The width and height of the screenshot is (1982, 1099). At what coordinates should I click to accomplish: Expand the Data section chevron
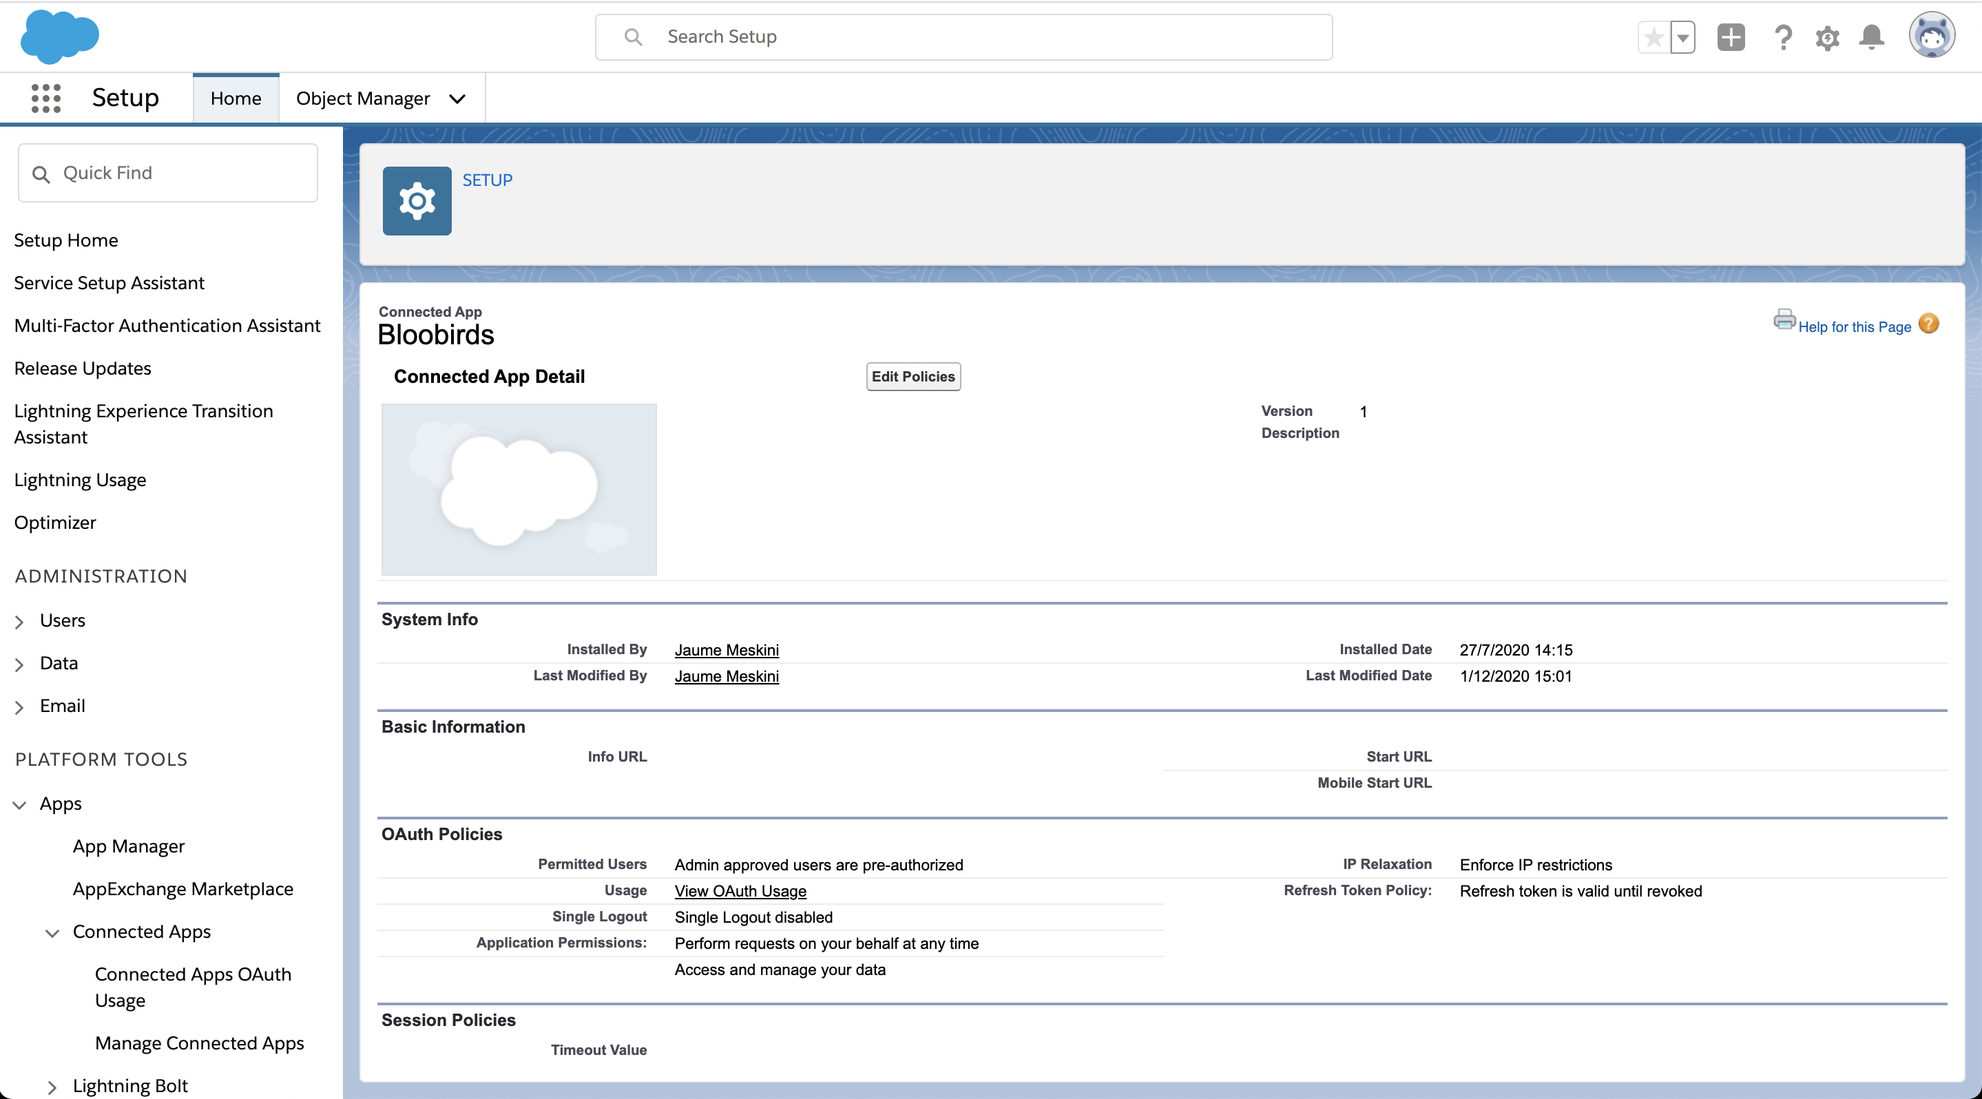[19, 664]
